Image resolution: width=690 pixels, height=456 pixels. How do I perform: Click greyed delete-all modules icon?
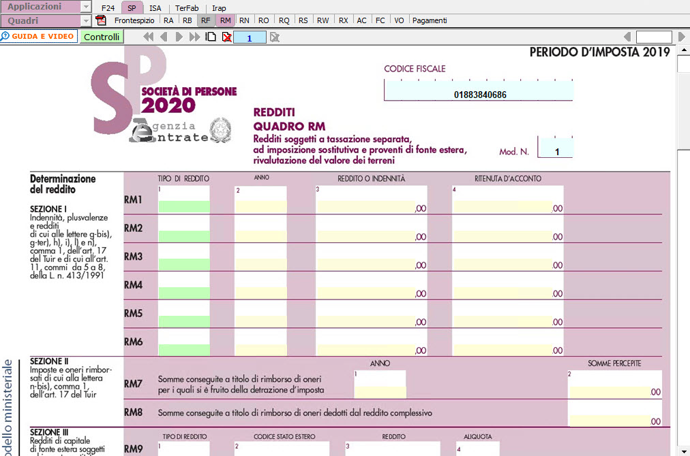pos(275,37)
